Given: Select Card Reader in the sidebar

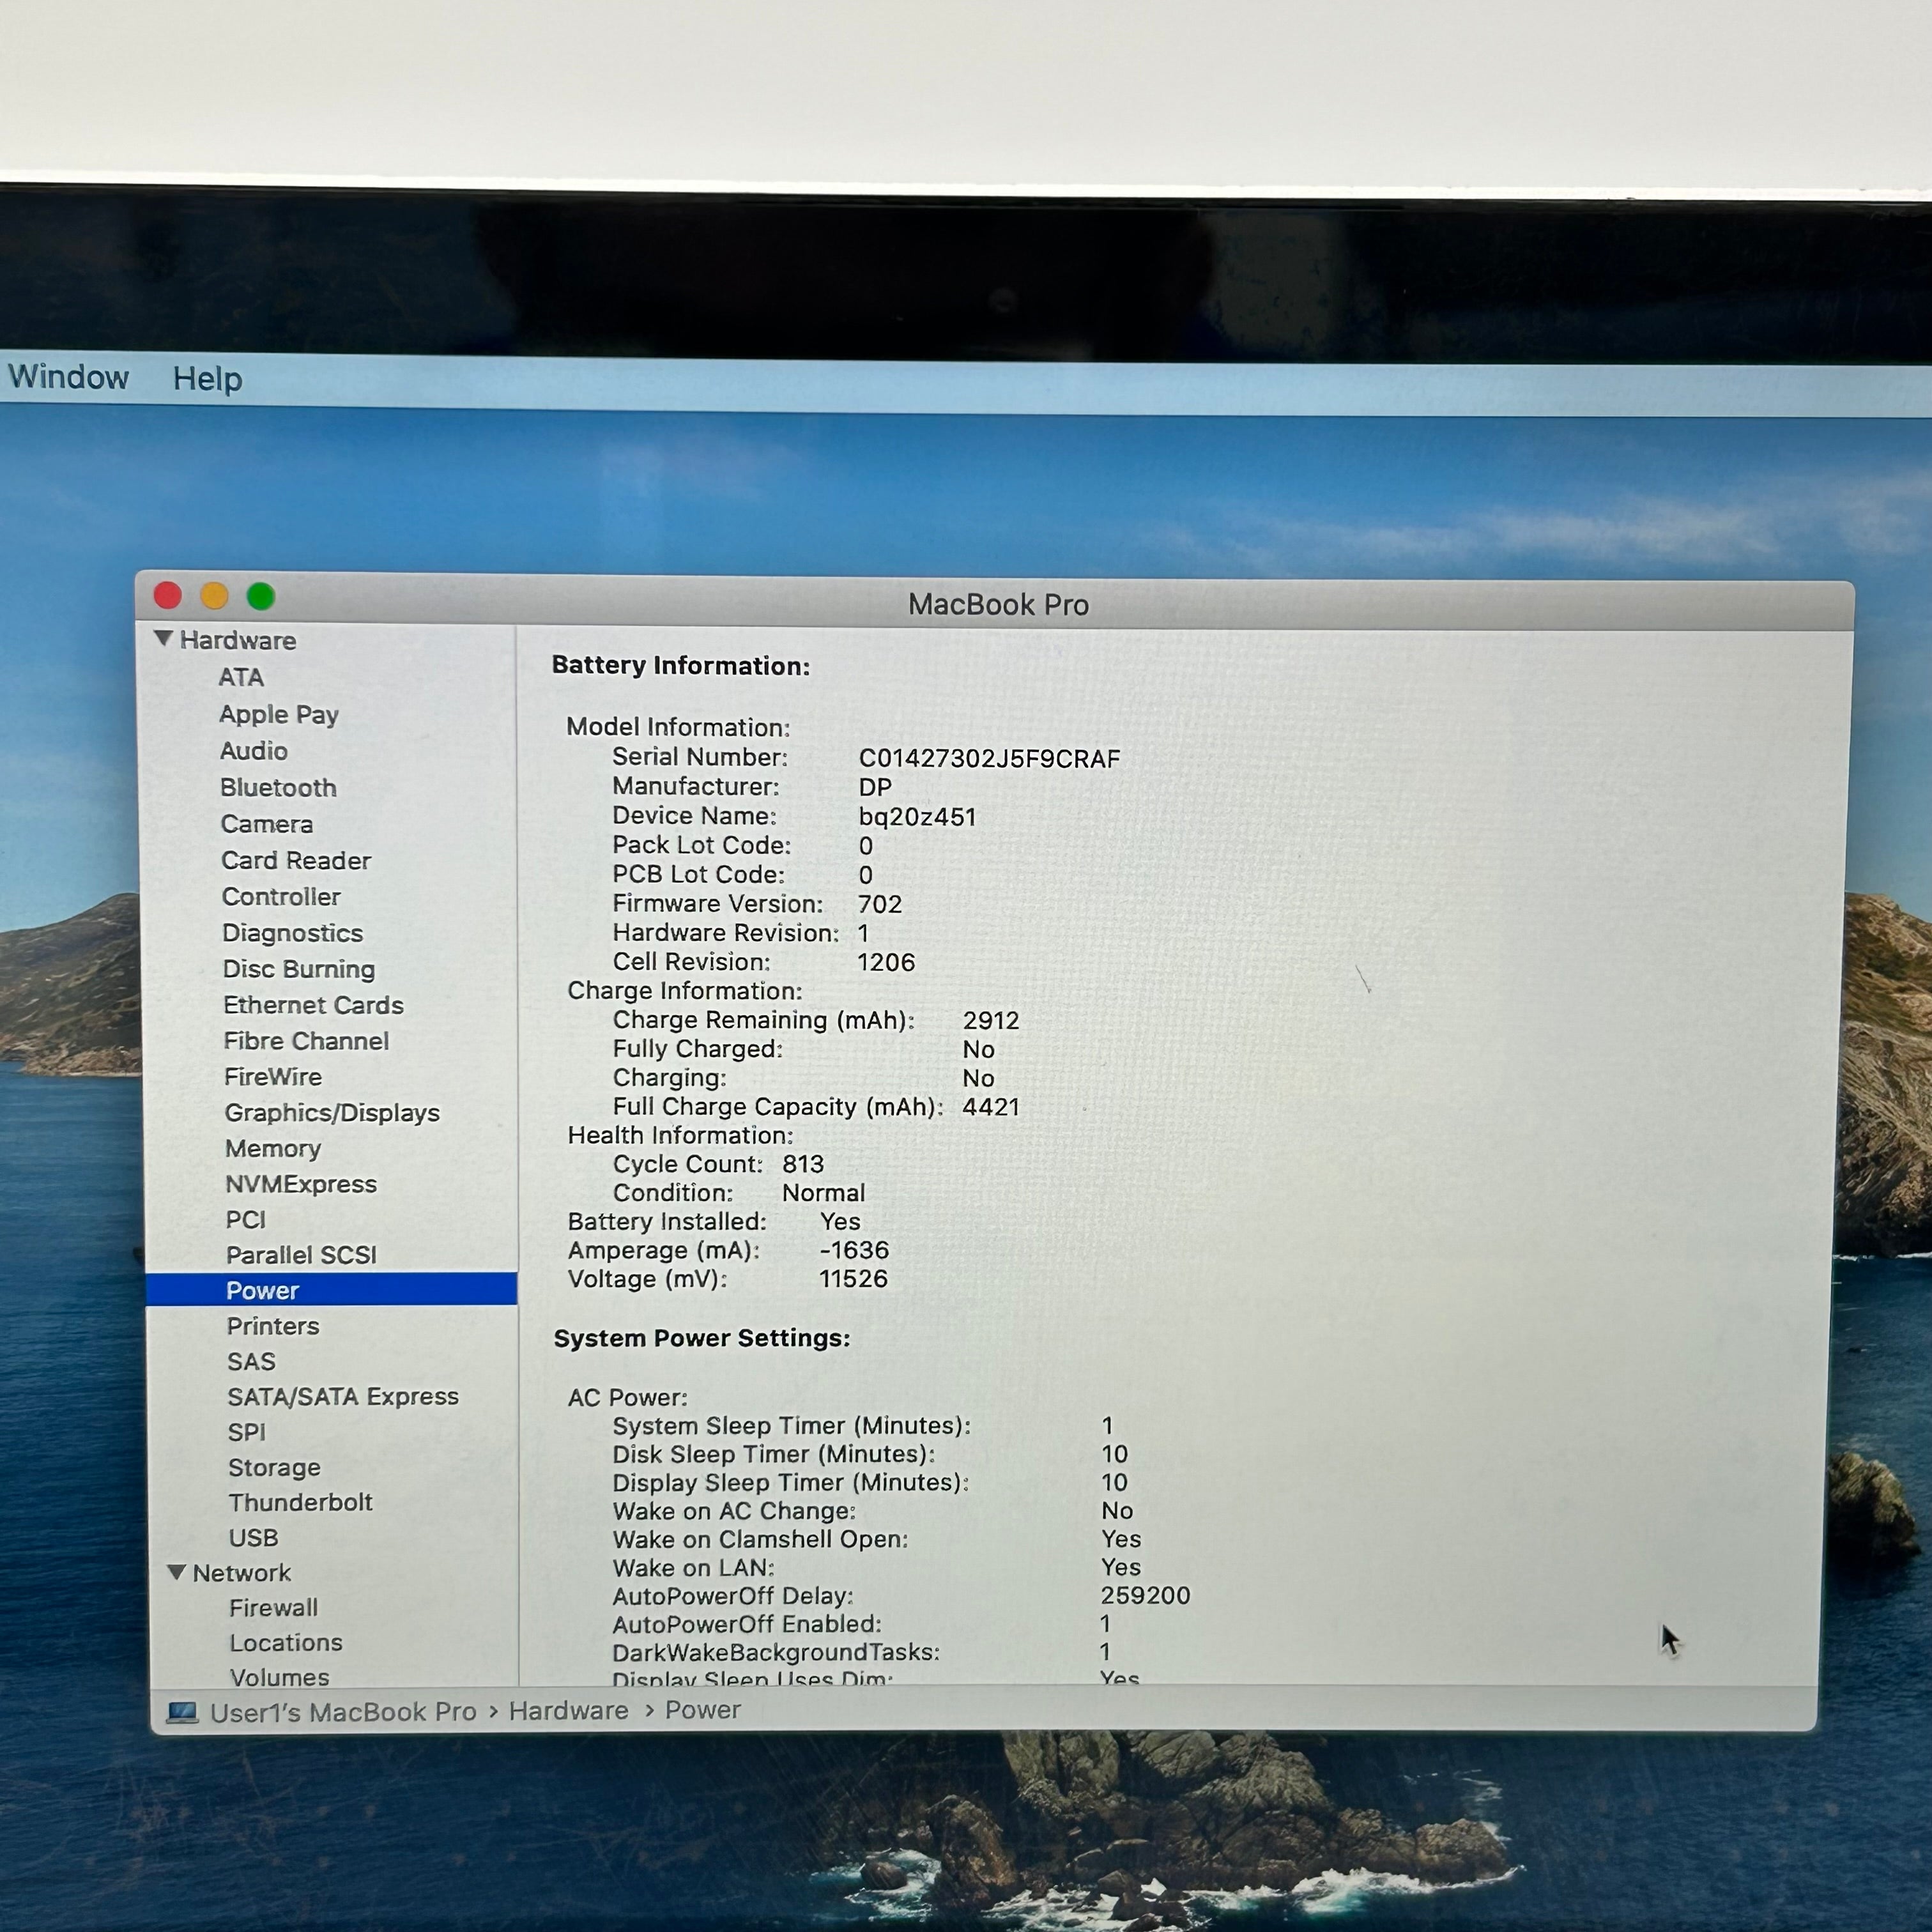Looking at the screenshot, I should 296,861.
